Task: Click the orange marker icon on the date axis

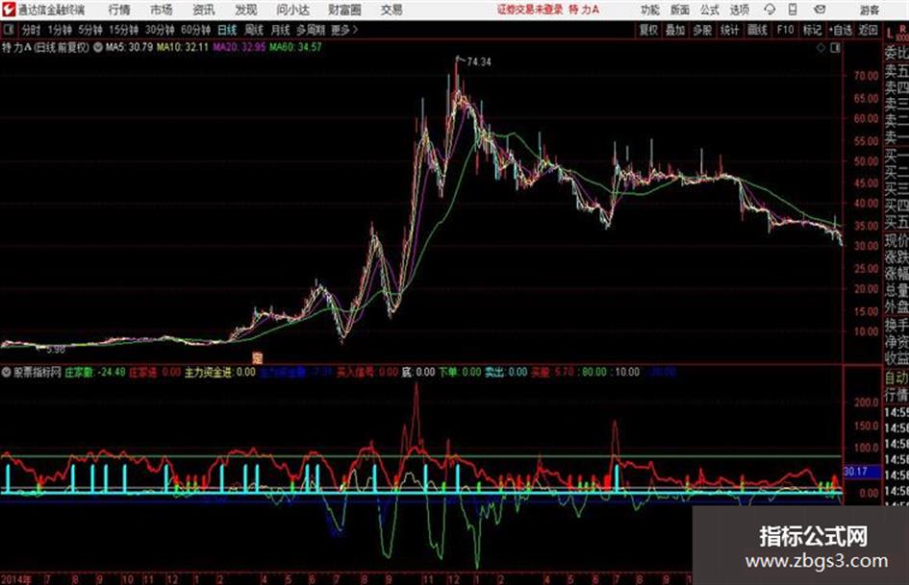Action: click(258, 357)
